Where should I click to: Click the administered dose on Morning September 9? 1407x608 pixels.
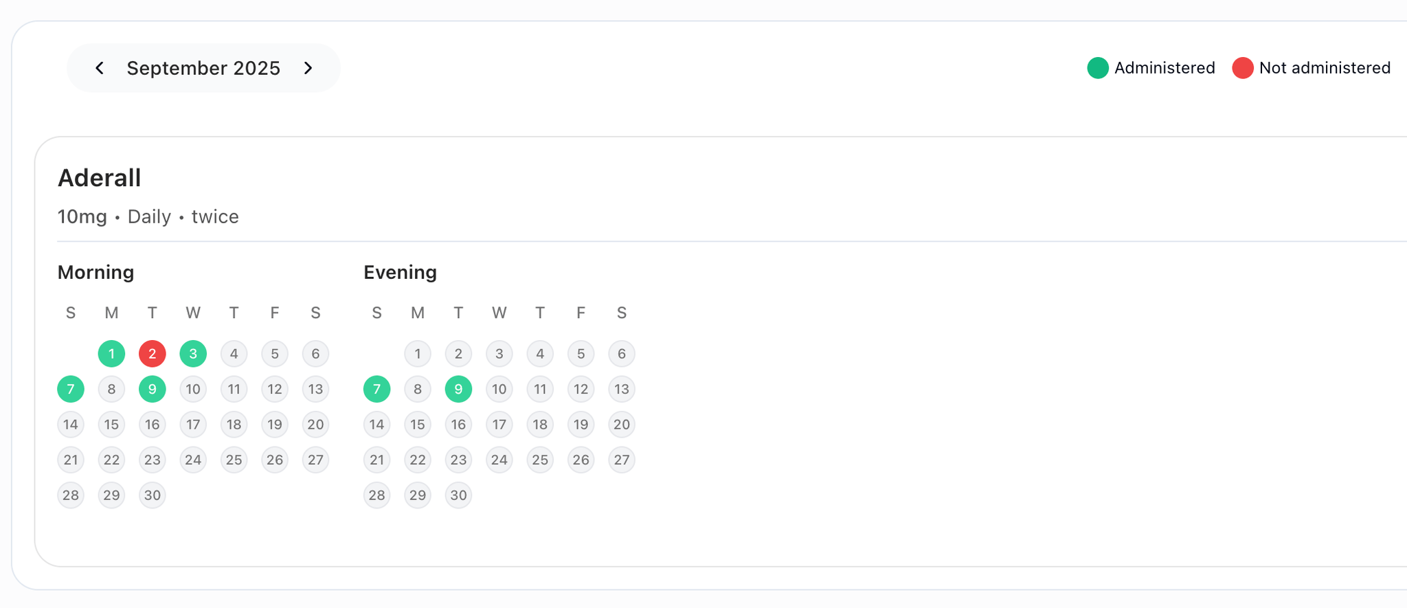[152, 389]
